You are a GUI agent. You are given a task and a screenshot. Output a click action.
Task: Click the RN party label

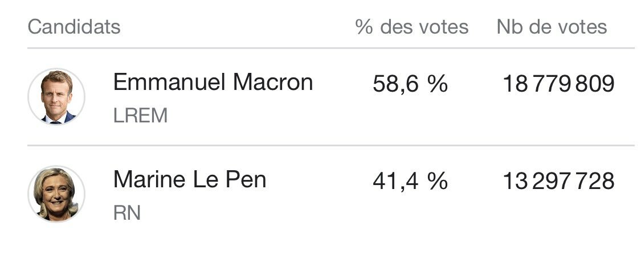tap(126, 213)
